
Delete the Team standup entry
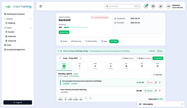coord(160,91)
